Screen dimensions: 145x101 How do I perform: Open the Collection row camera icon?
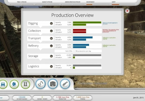tap(51, 31)
